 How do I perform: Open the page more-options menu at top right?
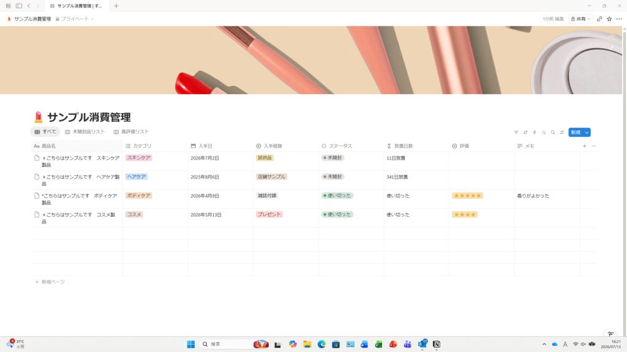619,19
